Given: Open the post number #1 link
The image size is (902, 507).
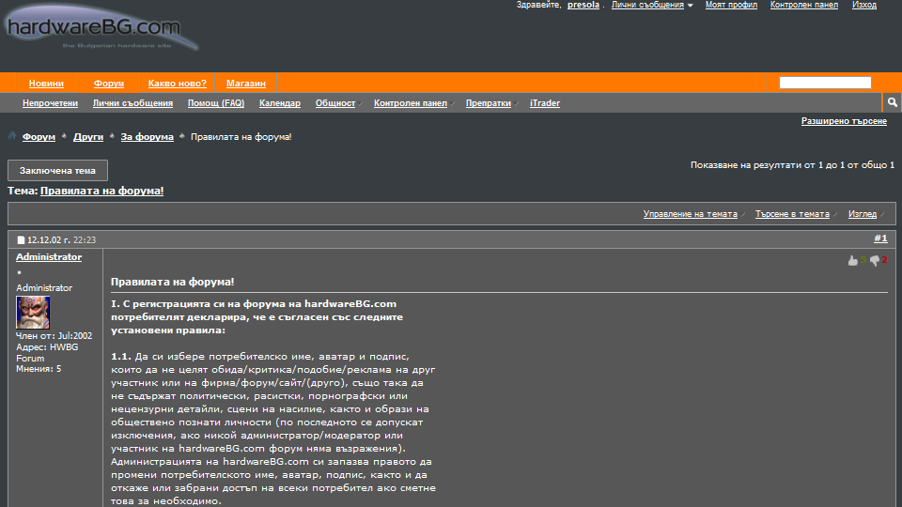Looking at the screenshot, I should coord(880,238).
